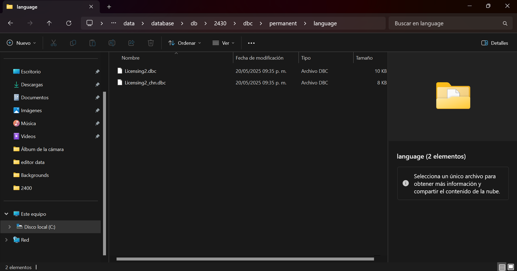Image resolution: width=517 pixels, height=271 pixels.
Task: Refresh the current folder view
Action: click(x=69, y=23)
